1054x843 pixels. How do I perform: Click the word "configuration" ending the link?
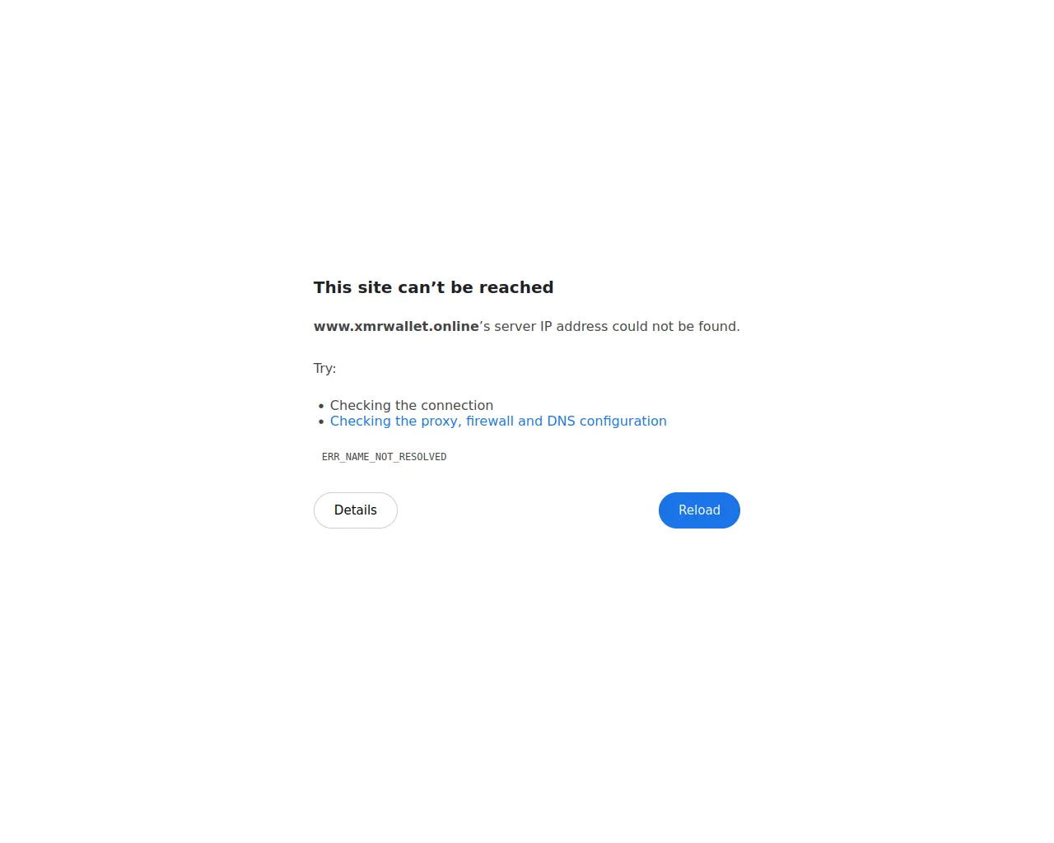tap(623, 421)
